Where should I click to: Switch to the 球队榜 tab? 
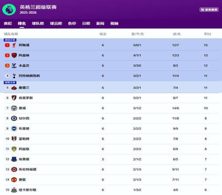pos(38,23)
